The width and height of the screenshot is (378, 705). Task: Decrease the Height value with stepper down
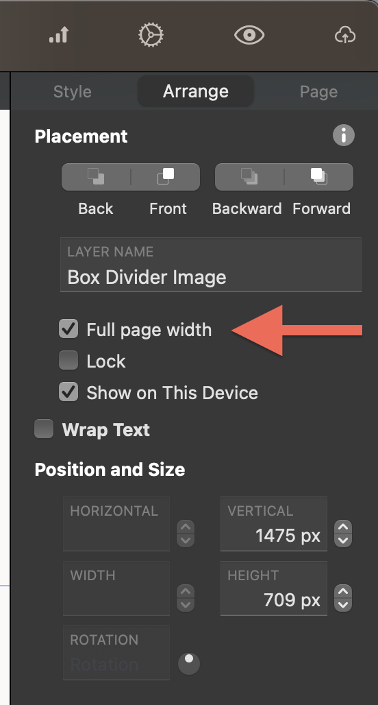pyautogui.click(x=344, y=605)
